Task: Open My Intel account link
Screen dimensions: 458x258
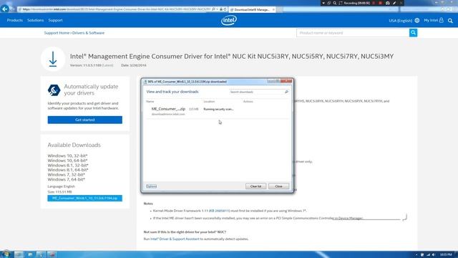Action: 434,20
